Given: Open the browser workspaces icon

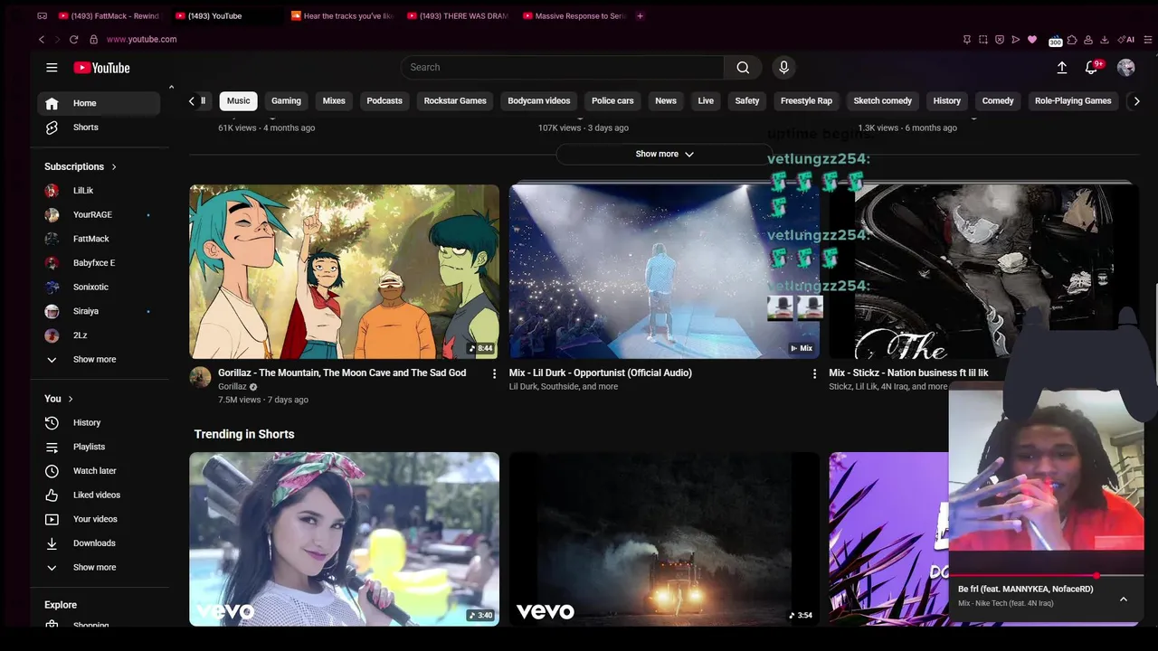Looking at the screenshot, I should [43, 16].
